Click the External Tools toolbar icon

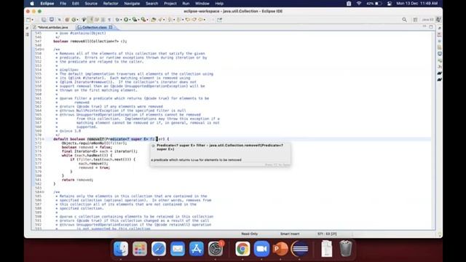[143, 20]
